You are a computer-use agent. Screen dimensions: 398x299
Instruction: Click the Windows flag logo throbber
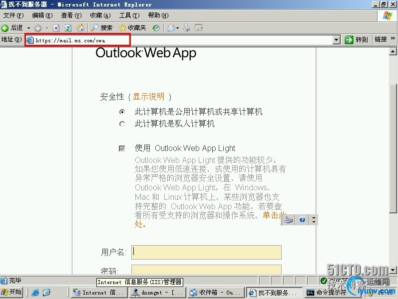pyautogui.click(x=388, y=16)
